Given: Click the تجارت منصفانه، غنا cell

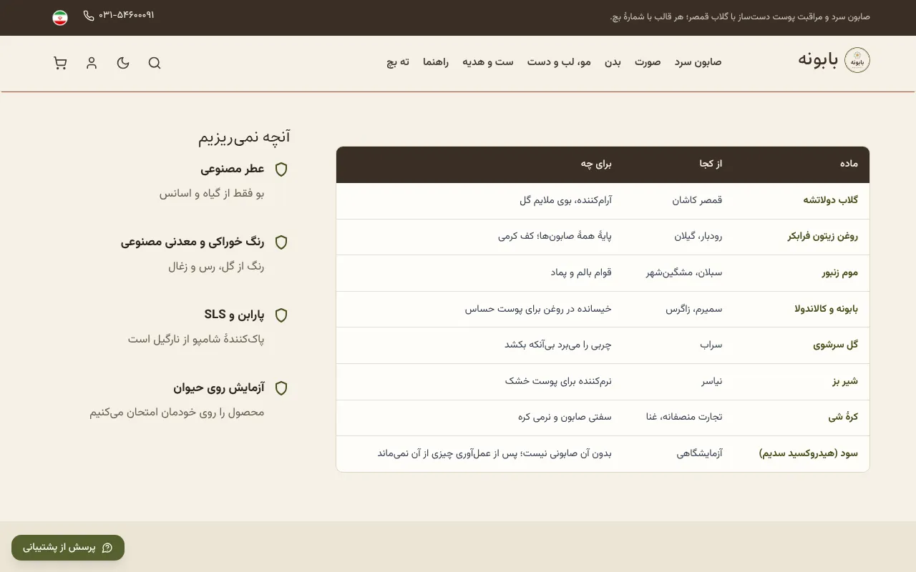Looking at the screenshot, I should 684,417.
